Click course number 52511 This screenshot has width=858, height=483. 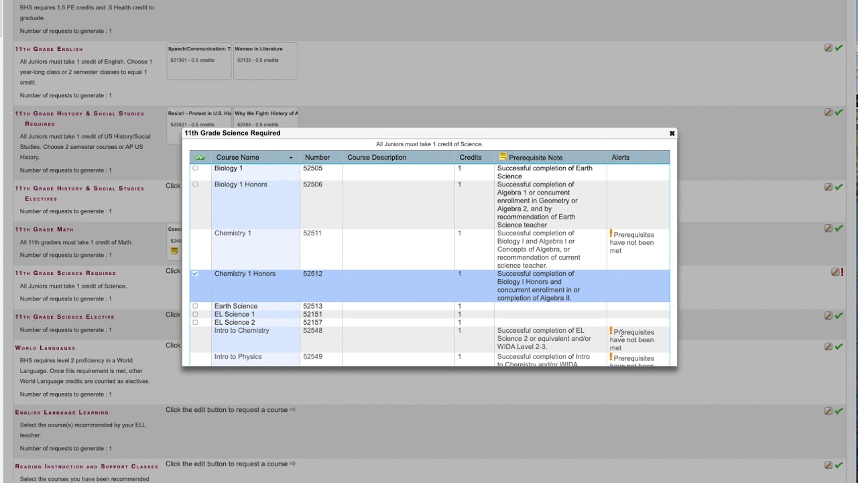coord(312,233)
